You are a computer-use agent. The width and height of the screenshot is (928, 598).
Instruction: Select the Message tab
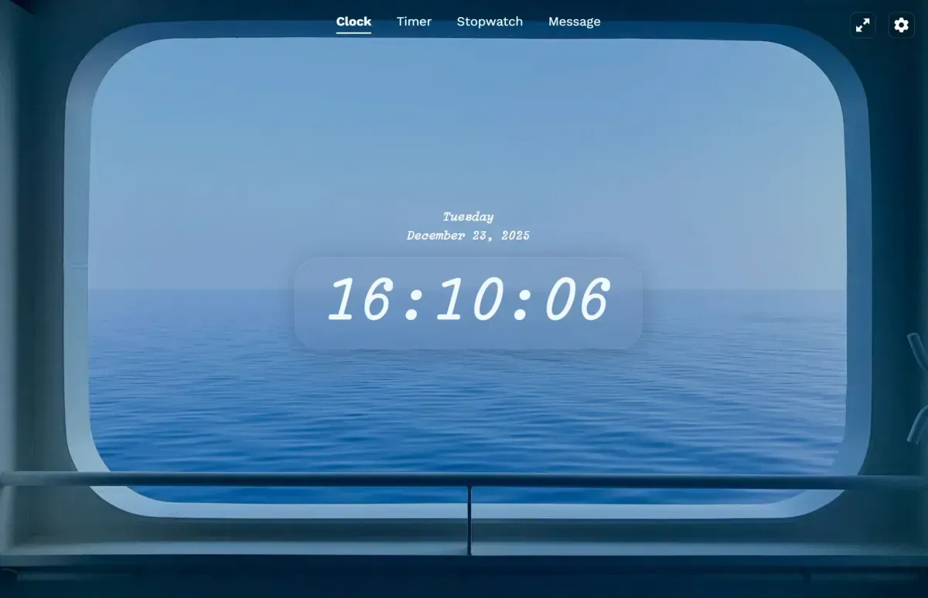click(575, 22)
